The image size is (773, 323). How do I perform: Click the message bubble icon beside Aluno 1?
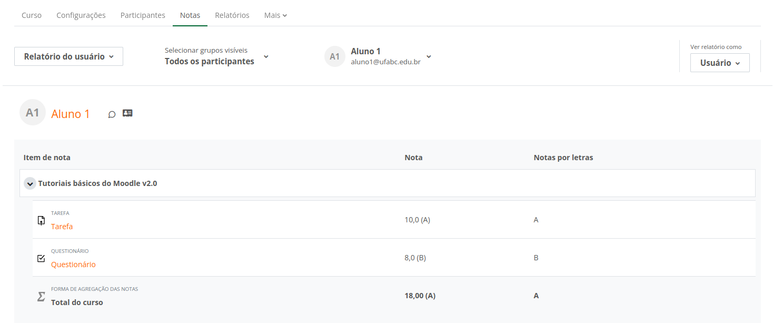(112, 114)
